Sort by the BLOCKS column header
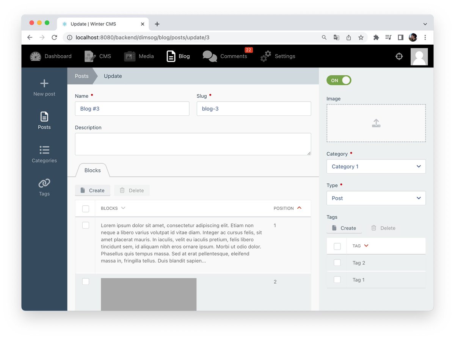This screenshot has height=339, width=455. click(x=113, y=208)
